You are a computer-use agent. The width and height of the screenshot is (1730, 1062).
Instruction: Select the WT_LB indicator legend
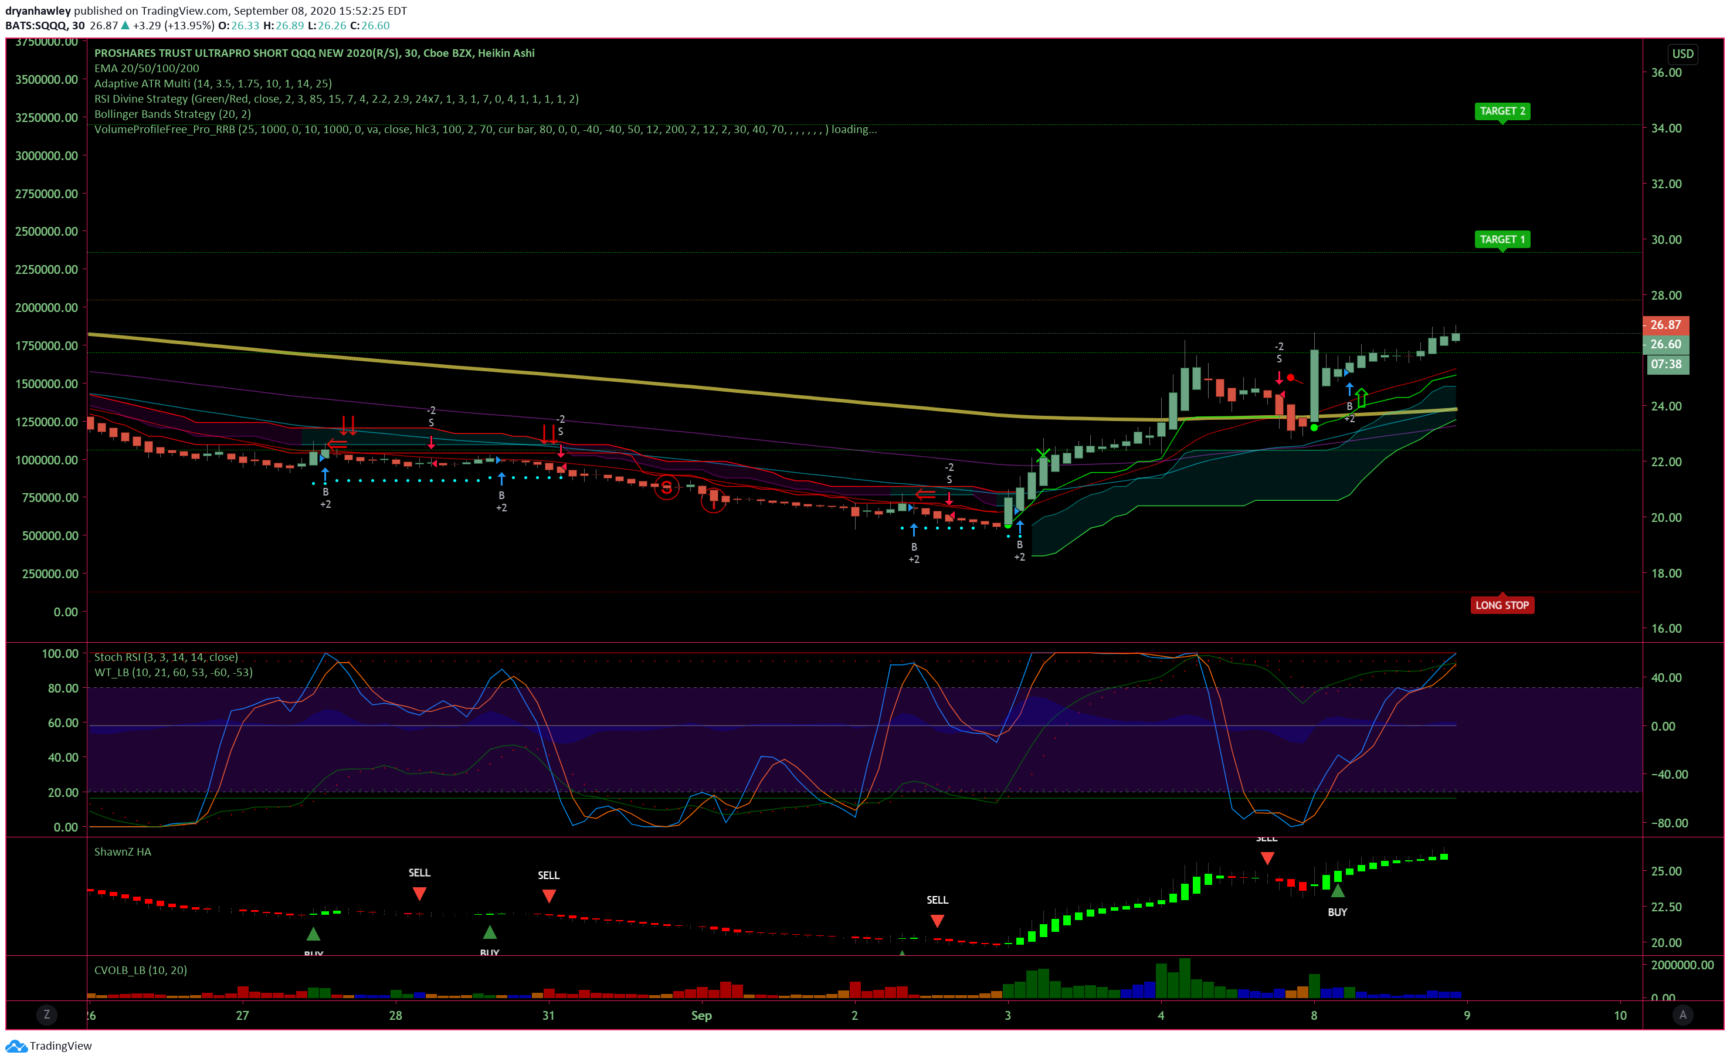click(174, 672)
